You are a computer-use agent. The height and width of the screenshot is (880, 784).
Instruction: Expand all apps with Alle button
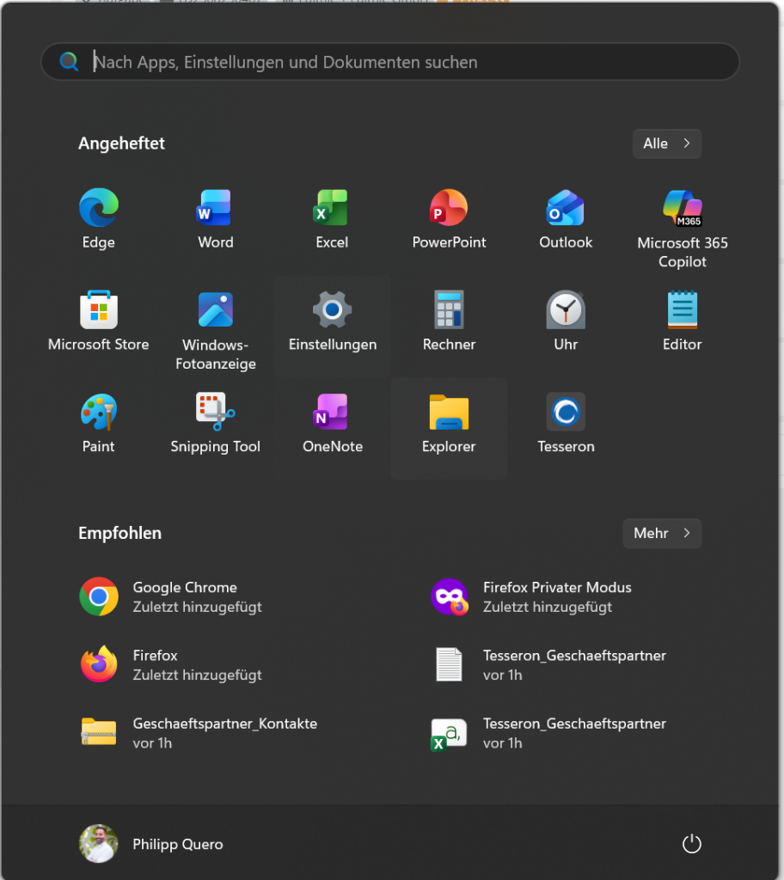[x=666, y=144]
